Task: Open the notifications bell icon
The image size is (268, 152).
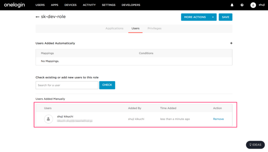Action: click(x=232, y=5)
